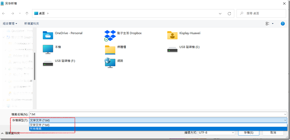Viewport: 290px width, 140px height.
Task: Expand the 檔案名稱 dropdown arrow
Action: pos(285,114)
